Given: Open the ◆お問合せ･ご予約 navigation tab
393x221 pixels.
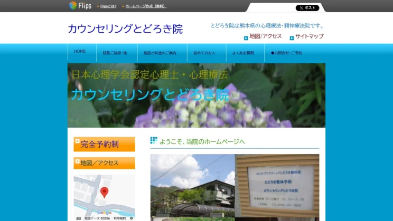Looking at the screenshot, I should click(286, 53).
